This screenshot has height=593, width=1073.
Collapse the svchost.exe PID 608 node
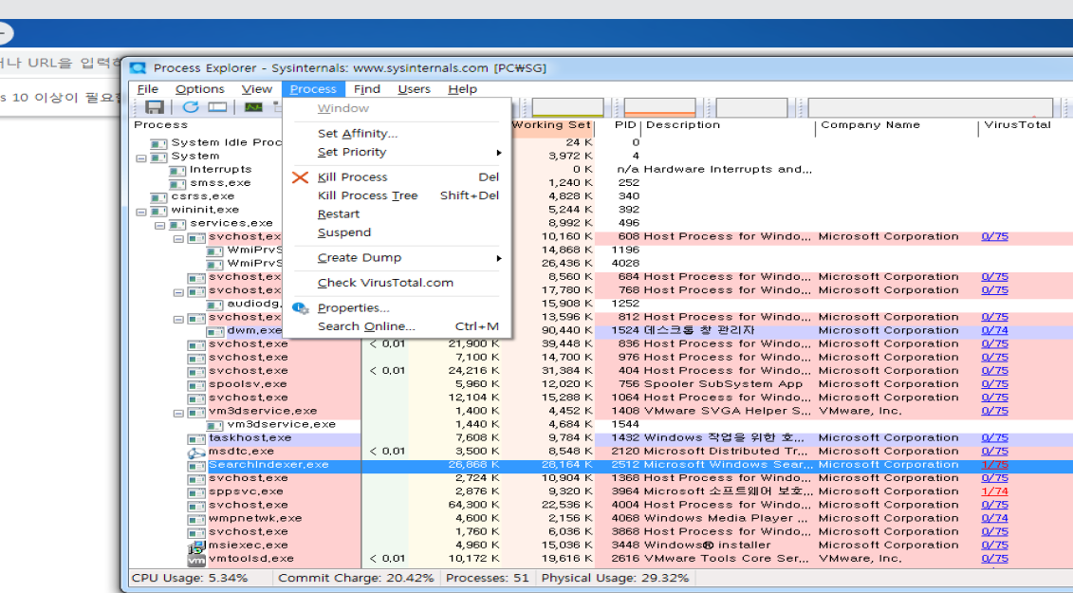178,239
